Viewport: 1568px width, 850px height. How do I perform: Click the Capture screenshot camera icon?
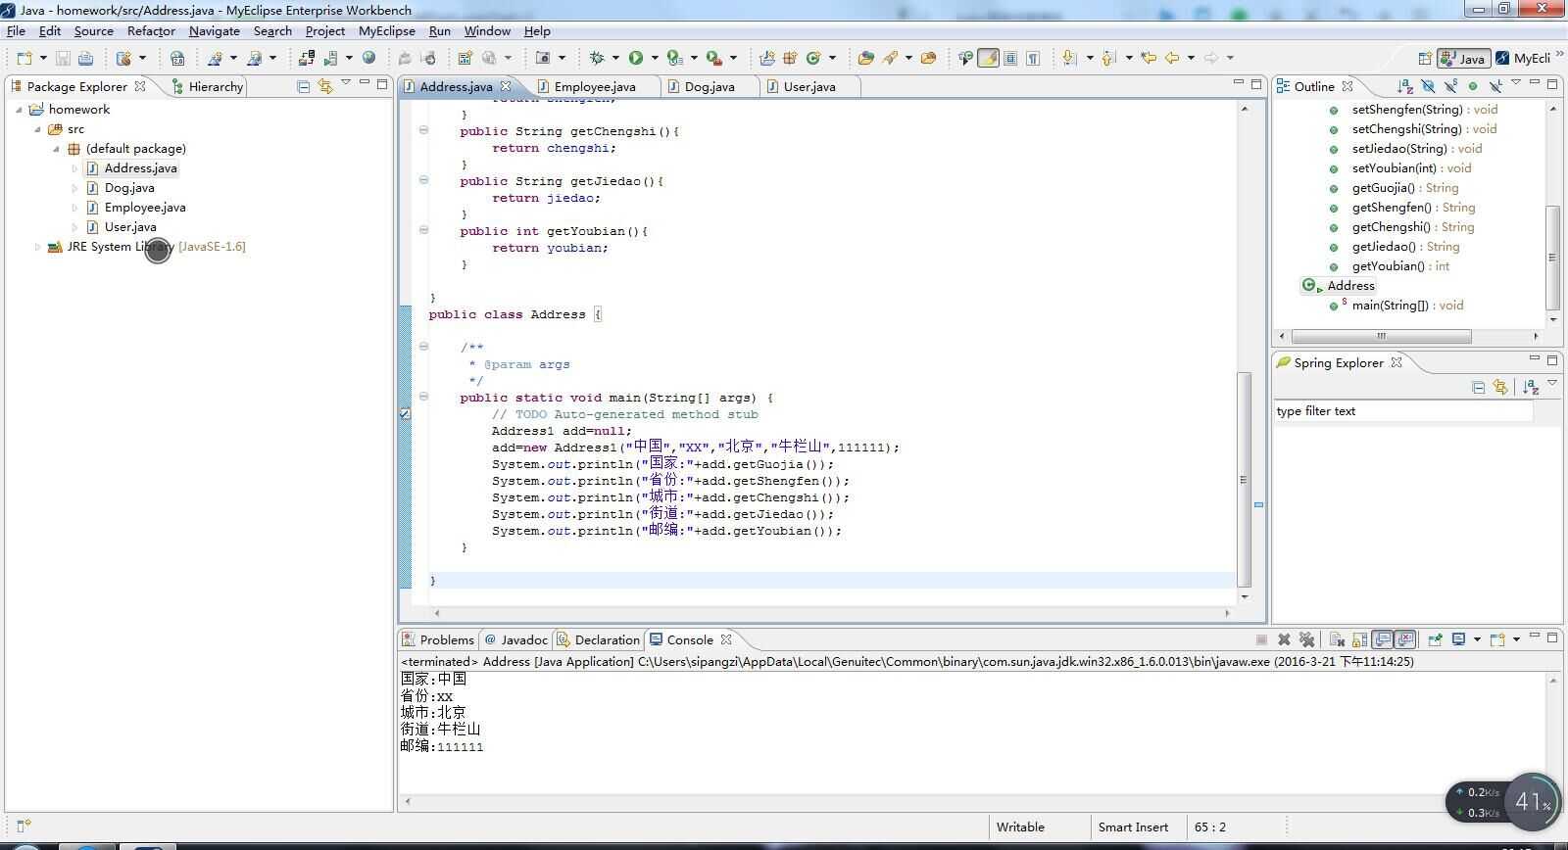click(542, 58)
